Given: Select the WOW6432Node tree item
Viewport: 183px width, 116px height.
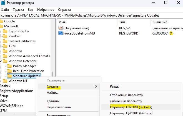Looking at the screenshot, I should click(x=12, y=106).
